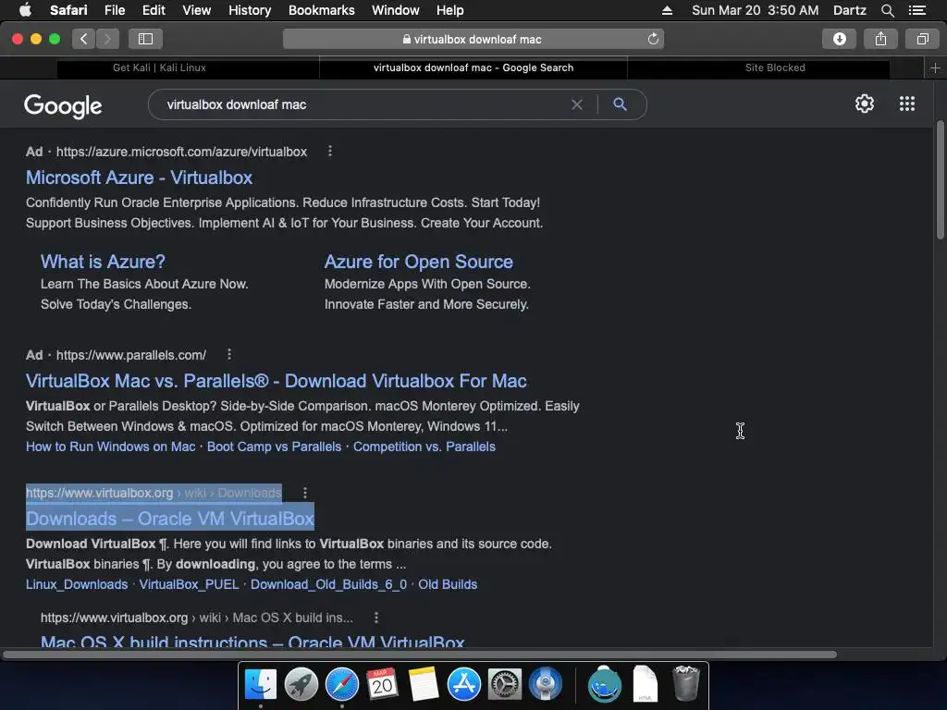Click the Google logo
Image resolution: width=947 pixels, height=710 pixels.
click(63, 105)
